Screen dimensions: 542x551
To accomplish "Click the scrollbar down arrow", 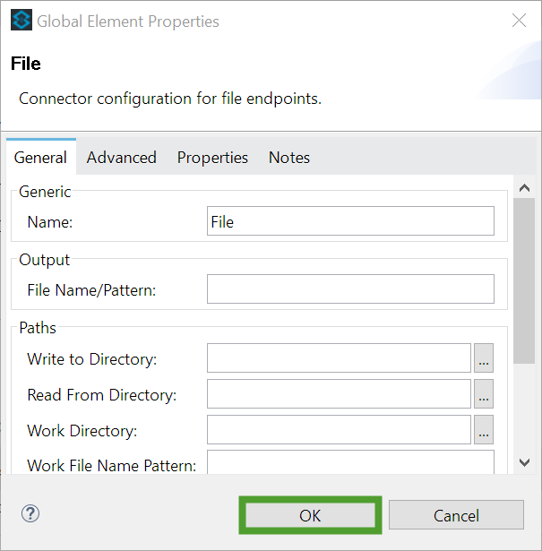I will pyautogui.click(x=524, y=462).
